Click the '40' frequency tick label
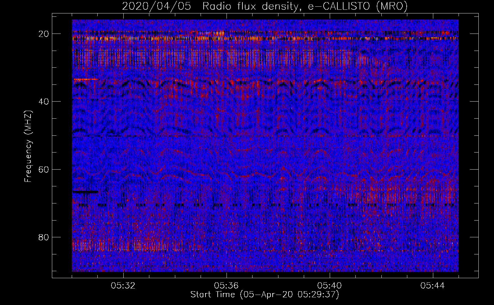The height and width of the screenshot is (305, 494). (x=44, y=102)
